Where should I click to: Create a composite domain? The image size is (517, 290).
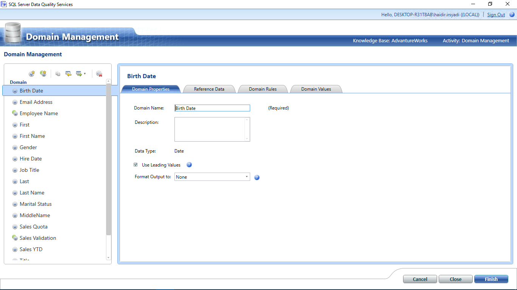(43, 73)
